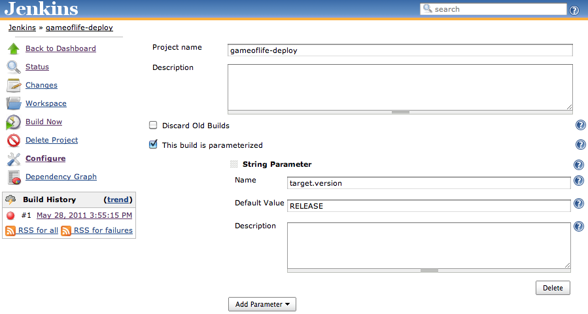Image resolution: width=588 pixels, height=314 pixels.
Task: Go to the Status page
Action: (37, 67)
